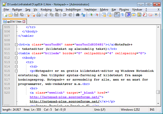163x114 pixels.
Task: Cut the selection with the scissors icon
Action: [46, 15]
